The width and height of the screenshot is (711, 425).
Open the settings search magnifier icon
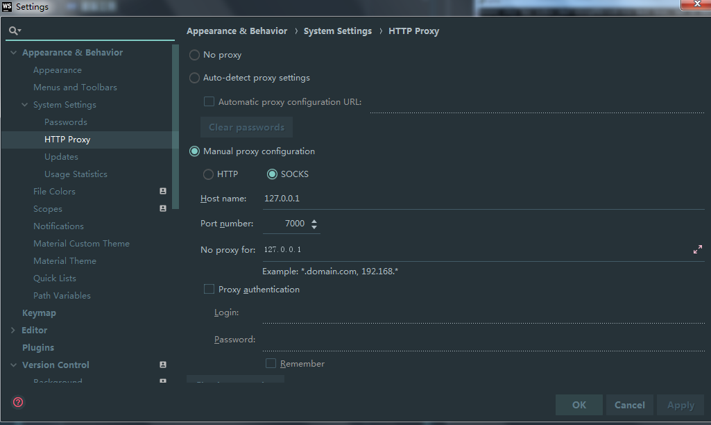pyautogui.click(x=11, y=31)
